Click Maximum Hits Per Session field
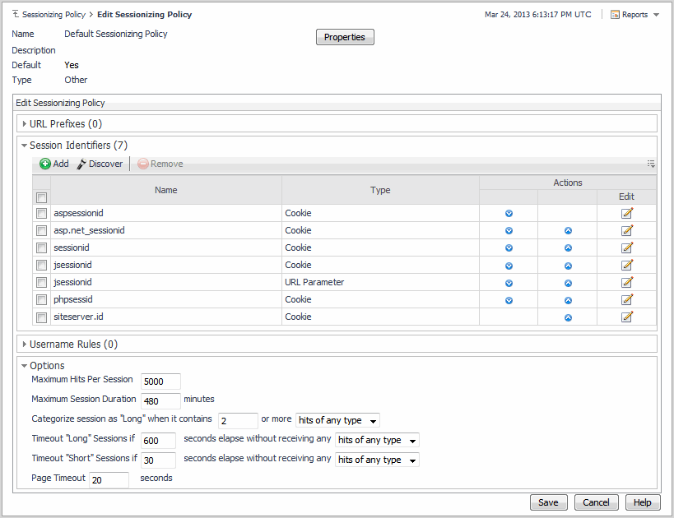Image resolution: width=674 pixels, height=518 pixels. (160, 382)
